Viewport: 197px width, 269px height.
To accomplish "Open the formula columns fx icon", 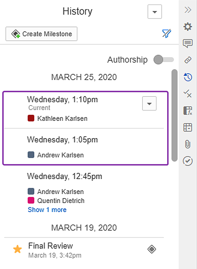I will tap(188, 111).
